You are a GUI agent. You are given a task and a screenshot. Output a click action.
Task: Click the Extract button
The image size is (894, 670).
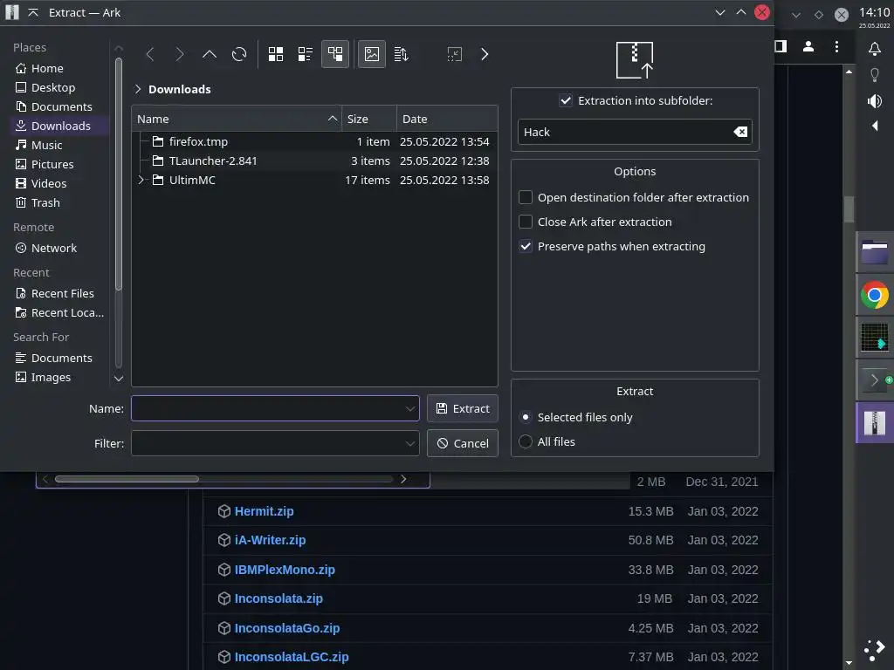(x=463, y=408)
